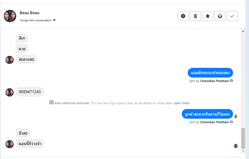Click help icon under ลูกค้าสะดวกรับสายกี่โมงคะ message

tap(232, 122)
